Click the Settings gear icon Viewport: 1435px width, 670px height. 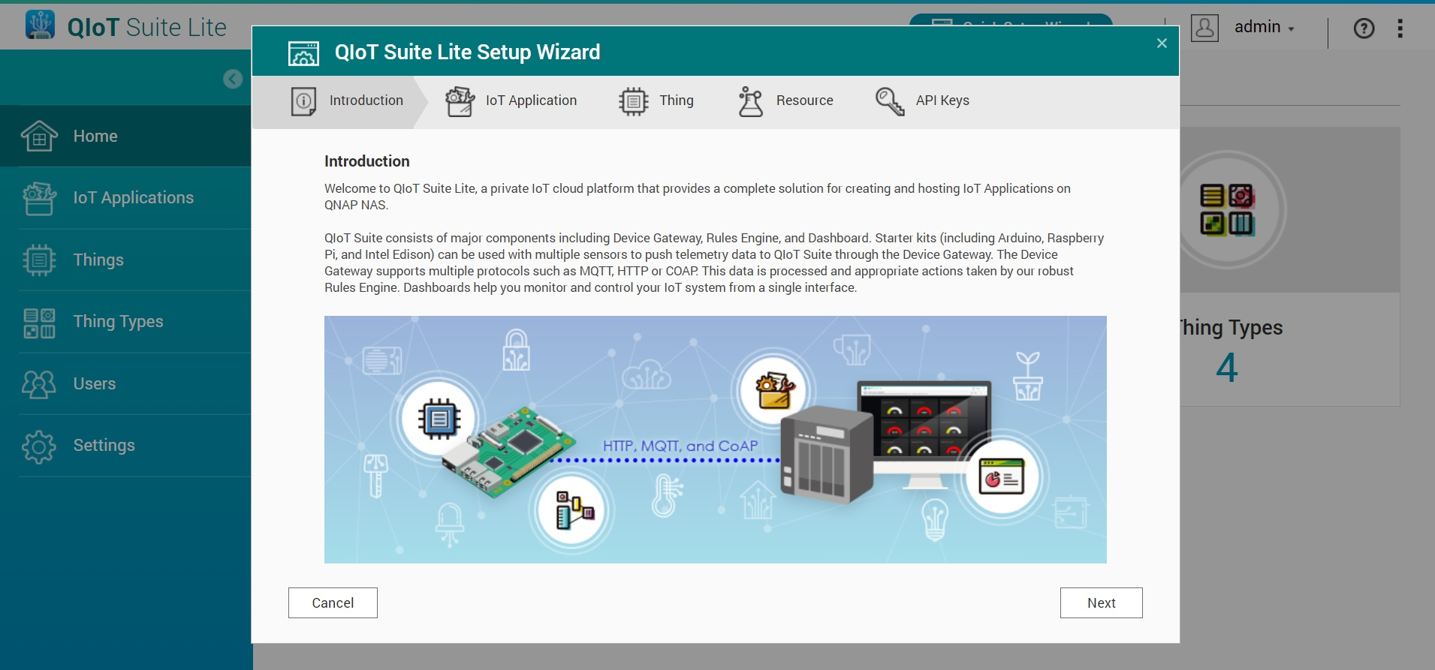[39, 446]
